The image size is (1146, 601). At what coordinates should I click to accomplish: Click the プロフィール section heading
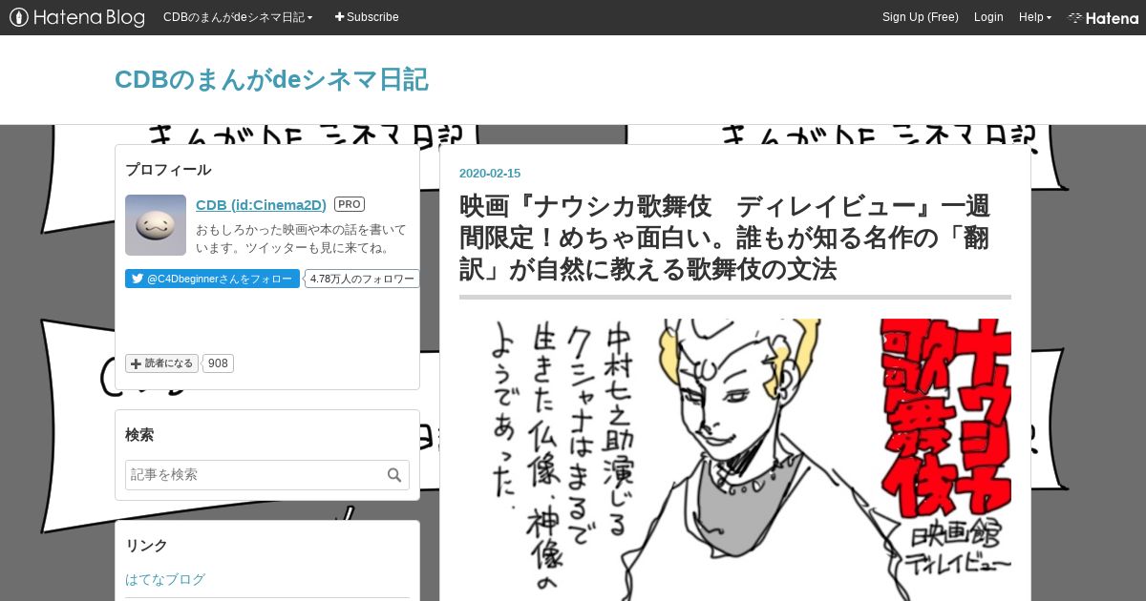[168, 170]
